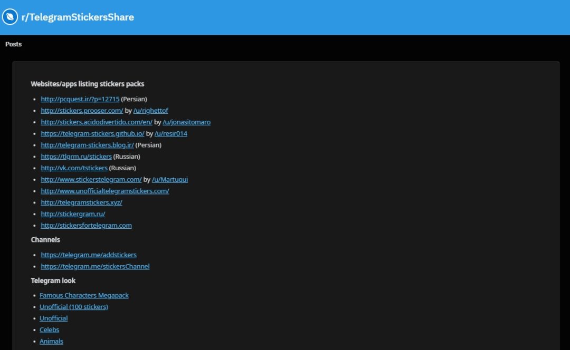Visit the telegram-stickers.blog.ir link

click(x=87, y=145)
